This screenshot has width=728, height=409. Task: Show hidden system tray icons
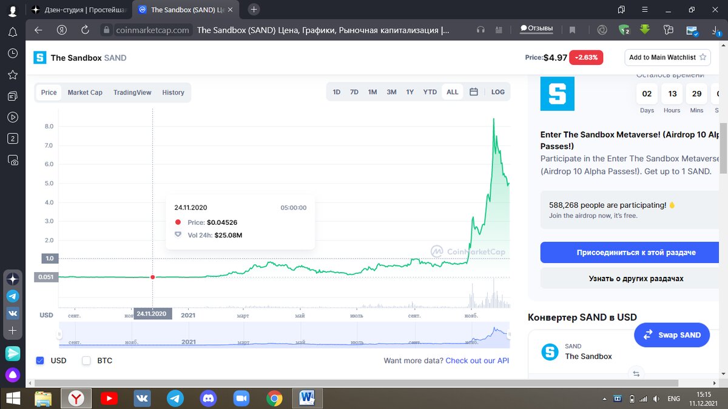[x=604, y=399]
